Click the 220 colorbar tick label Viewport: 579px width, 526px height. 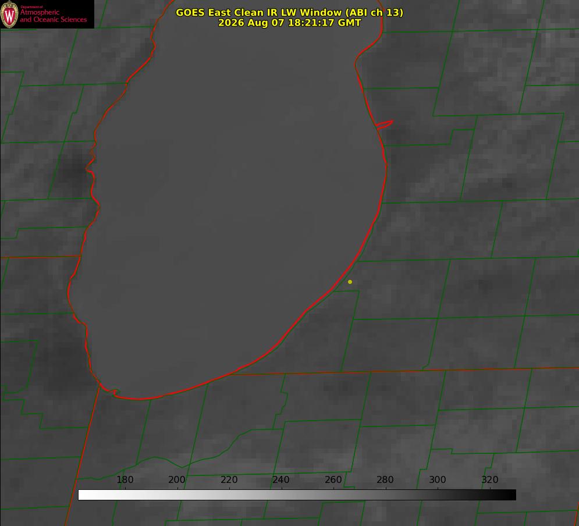point(229,479)
